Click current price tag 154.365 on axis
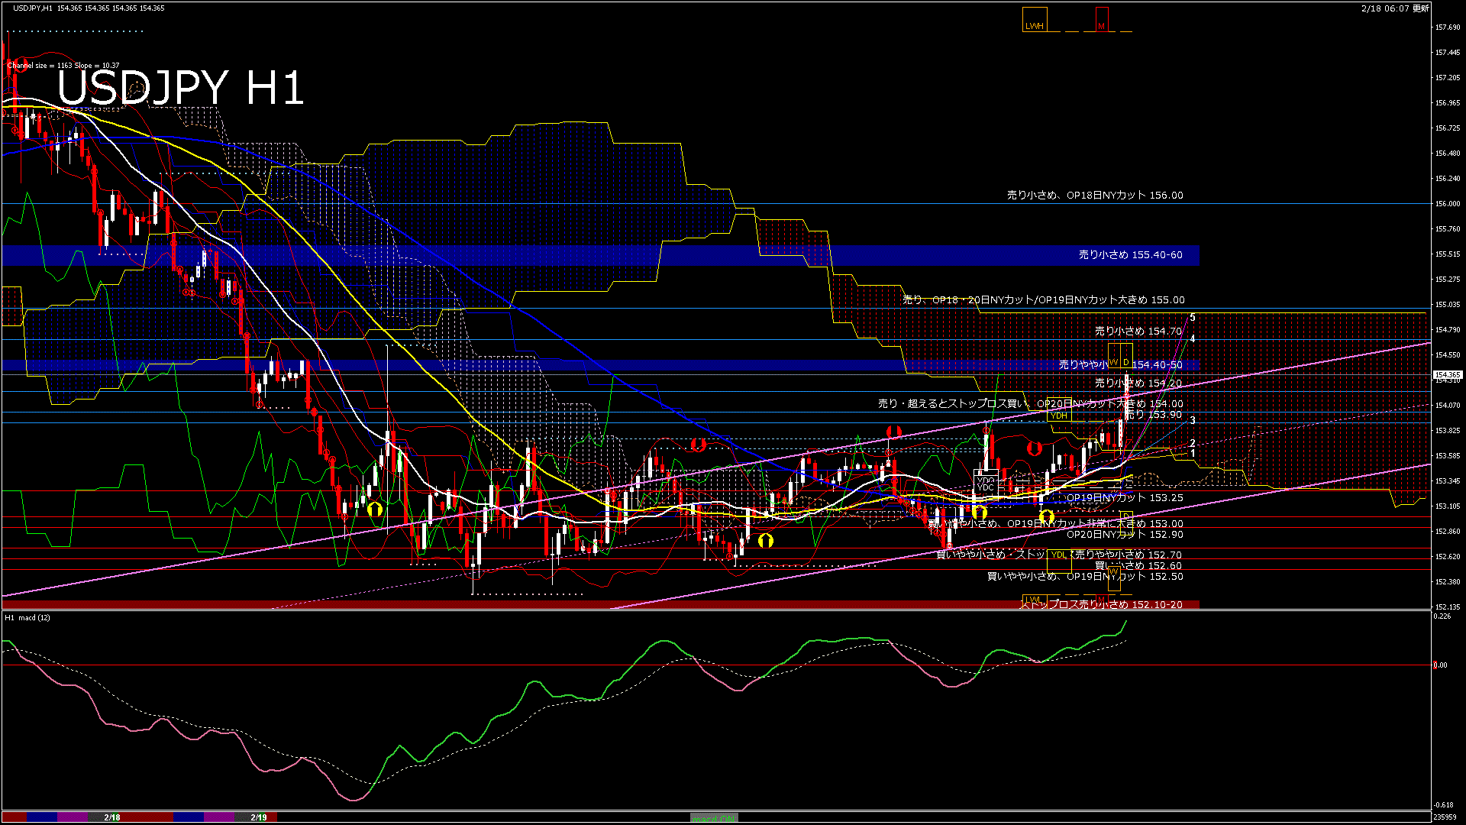The width and height of the screenshot is (1466, 825). 1447,374
